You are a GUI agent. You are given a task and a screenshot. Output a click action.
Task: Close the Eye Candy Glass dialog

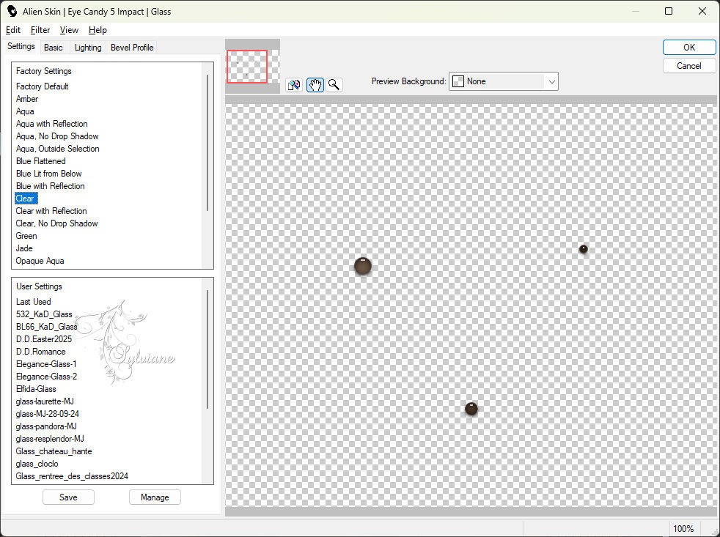click(x=702, y=11)
